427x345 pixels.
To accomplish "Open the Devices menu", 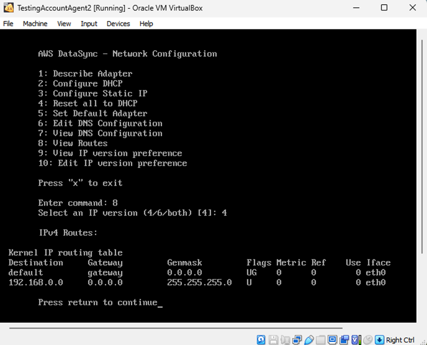I will coord(118,23).
